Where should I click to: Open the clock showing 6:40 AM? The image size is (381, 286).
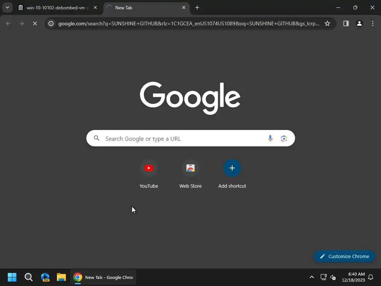pyautogui.click(x=353, y=277)
